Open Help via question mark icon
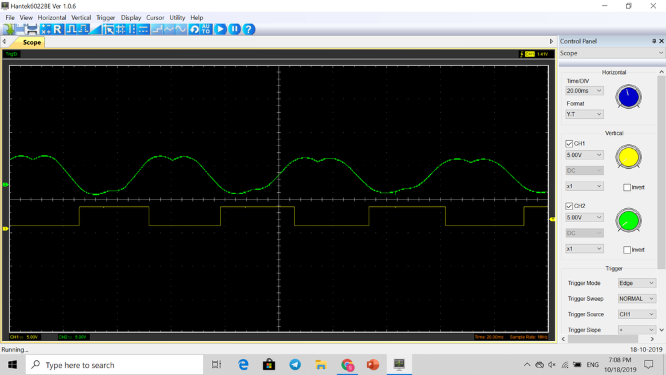The height and width of the screenshot is (375, 666). point(249,29)
